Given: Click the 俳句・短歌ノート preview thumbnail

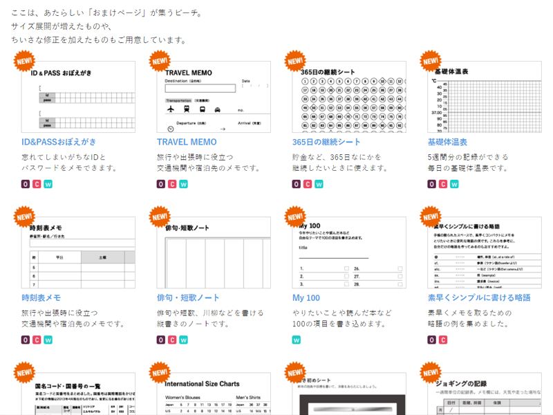Looking at the screenshot, I should pyautogui.click(x=214, y=252).
